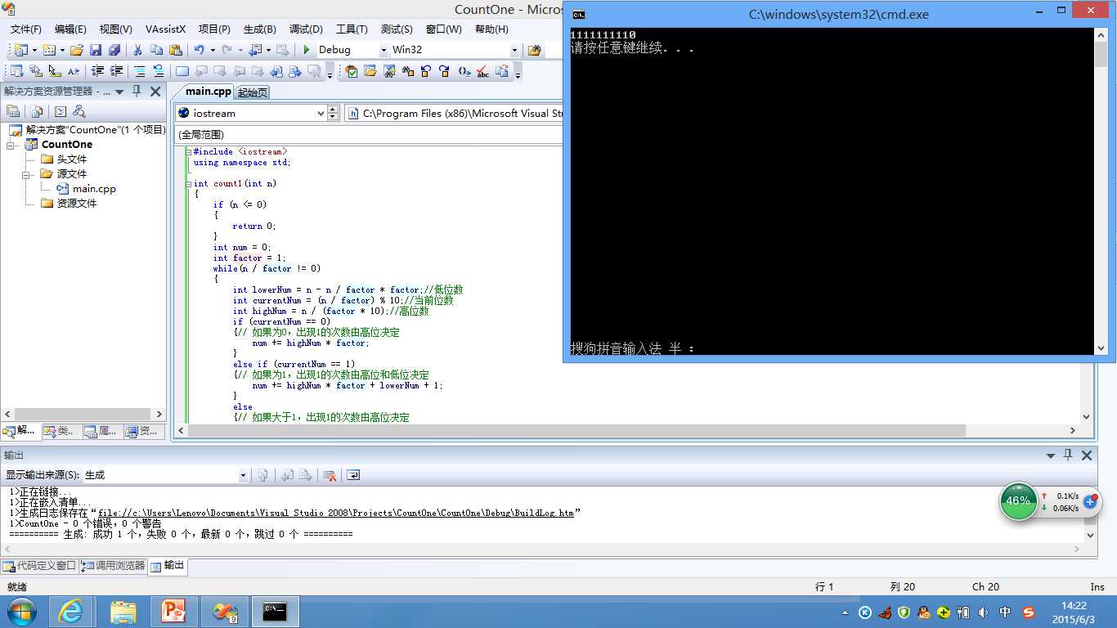This screenshot has width=1117, height=628.
Task: Select main.cpp in the solution tree
Action: click(94, 189)
